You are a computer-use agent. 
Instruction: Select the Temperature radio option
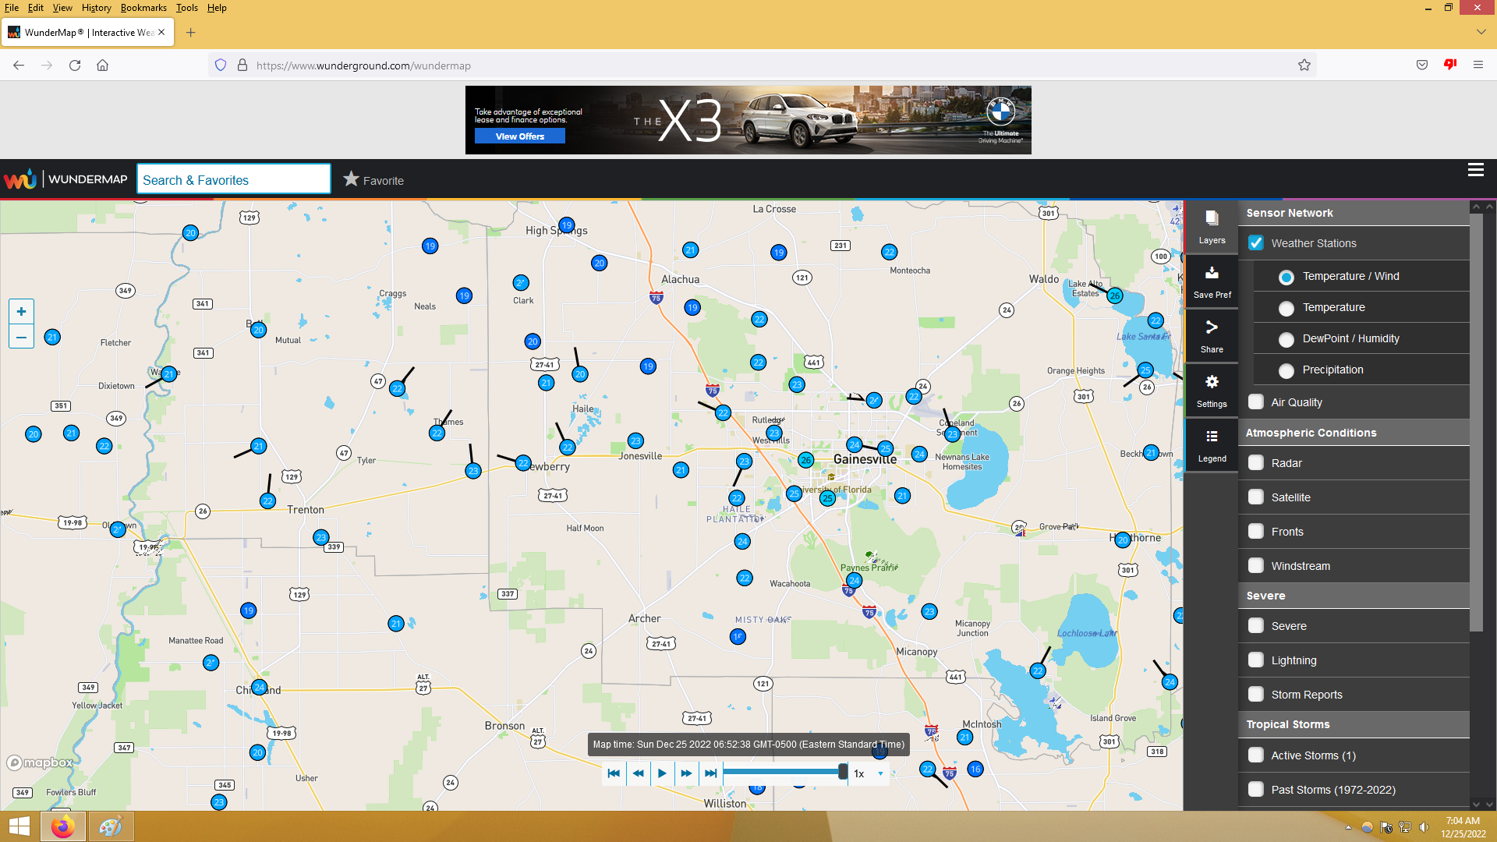(x=1286, y=308)
